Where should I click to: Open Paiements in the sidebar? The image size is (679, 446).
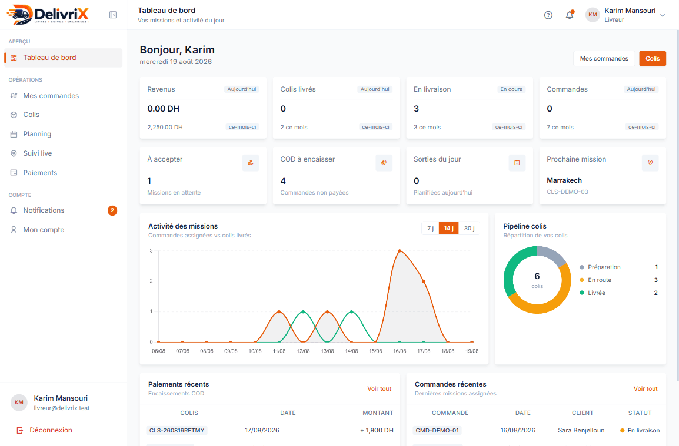pyautogui.click(x=63, y=173)
